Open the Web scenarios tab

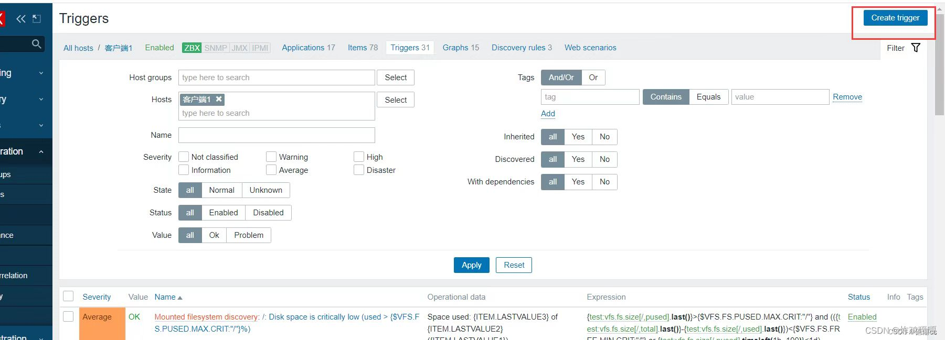[590, 48]
